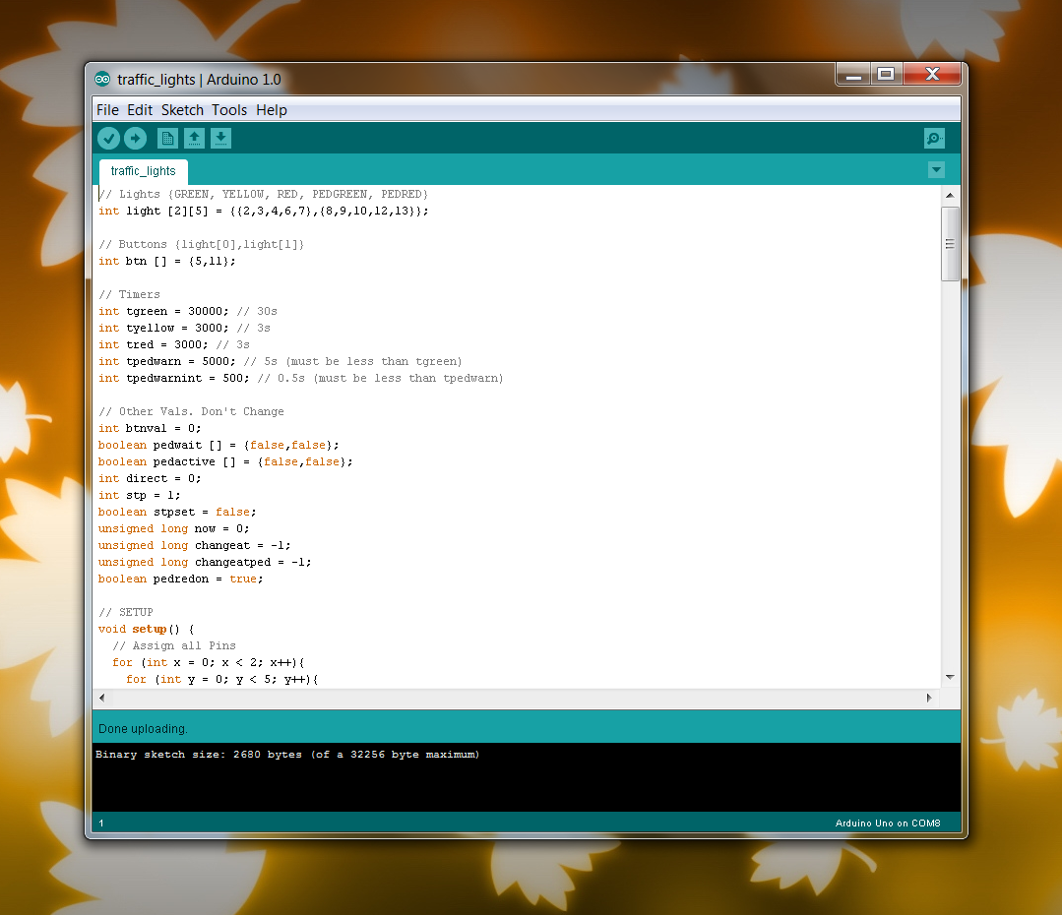
Task: Click the horizontal scrollbar left arrow
Action: click(x=101, y=698)
